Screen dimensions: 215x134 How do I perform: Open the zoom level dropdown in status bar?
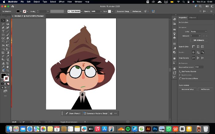tap(20, 122)
